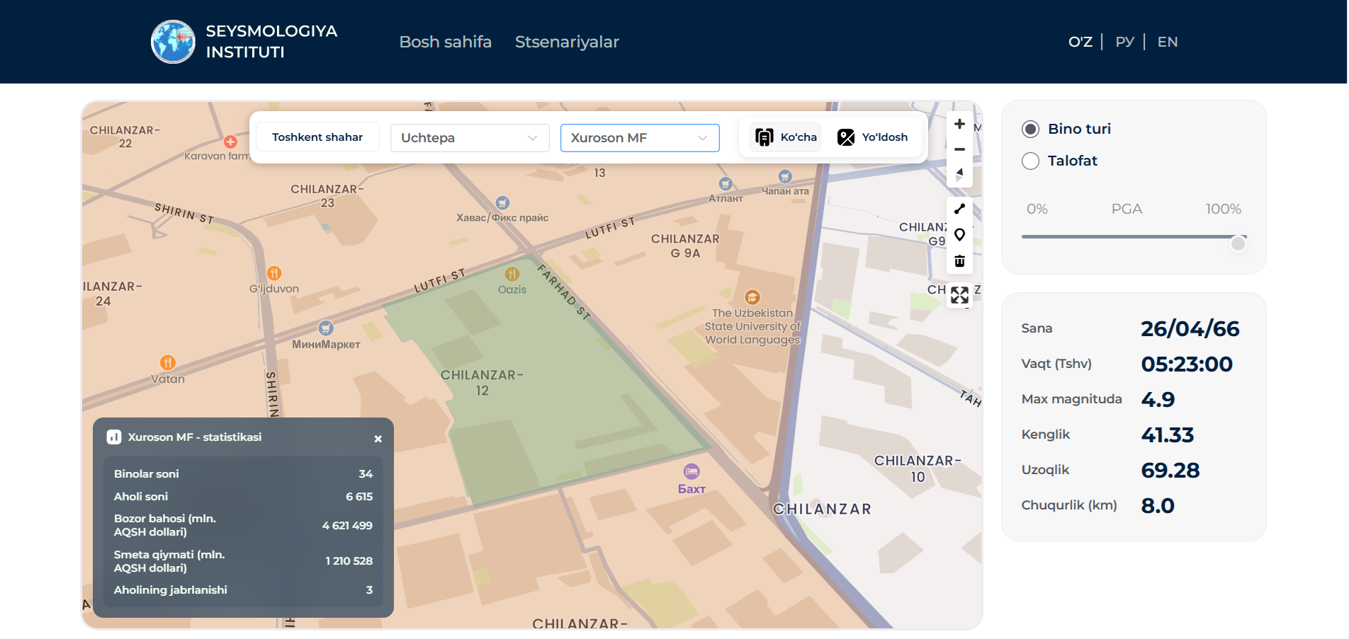1349x639 pixels.
Task: Toggle fullscreen map view
Action: click(x=959, y=295)
